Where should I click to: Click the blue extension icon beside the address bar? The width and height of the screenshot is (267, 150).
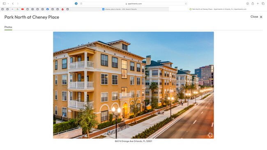pos(76,4)
